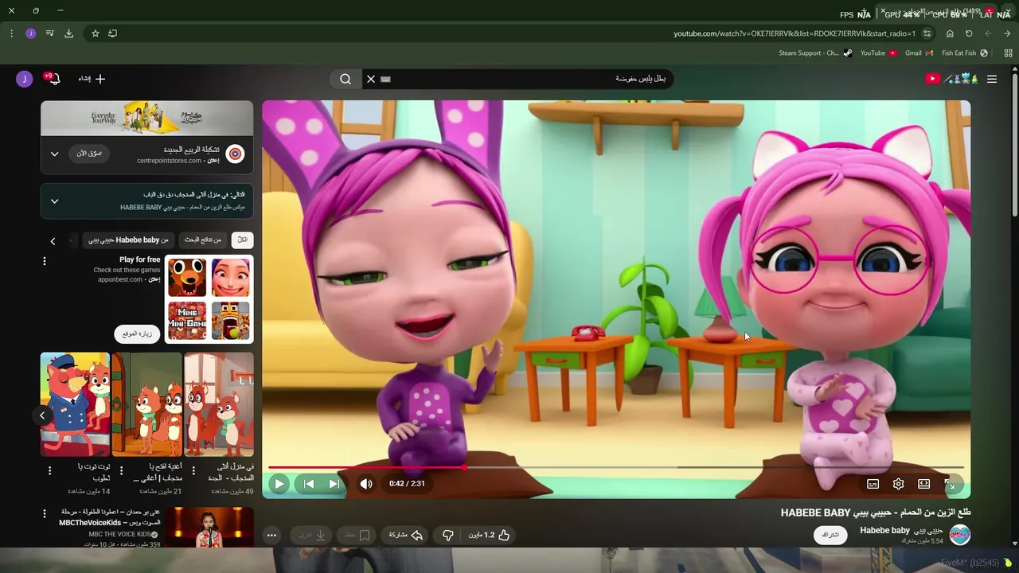Viewport: 1019px width, 573px height.
Task: Open the YouTube bookmark
Action: tap(879, 53)
